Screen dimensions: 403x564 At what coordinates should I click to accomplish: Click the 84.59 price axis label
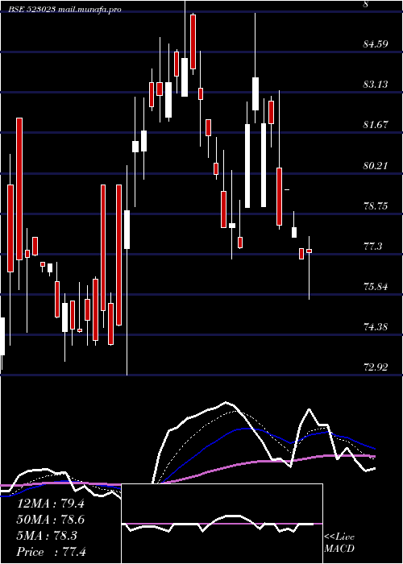pyautogui.click(x=376, y=44)
